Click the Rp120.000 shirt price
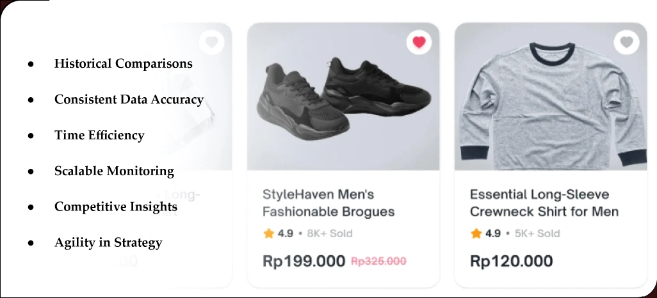The height and width of the screenshot is (298, 657). pos(511,261)
